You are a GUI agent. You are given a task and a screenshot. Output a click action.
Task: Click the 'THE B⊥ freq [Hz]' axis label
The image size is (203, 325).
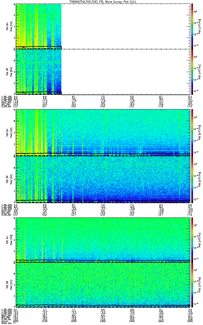click(x=9, y=240)
